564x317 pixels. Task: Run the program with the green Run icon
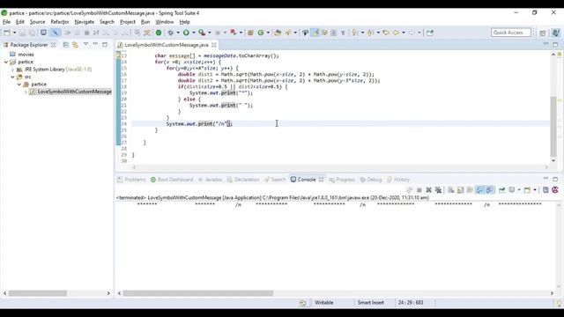click(x=186, y=33)
